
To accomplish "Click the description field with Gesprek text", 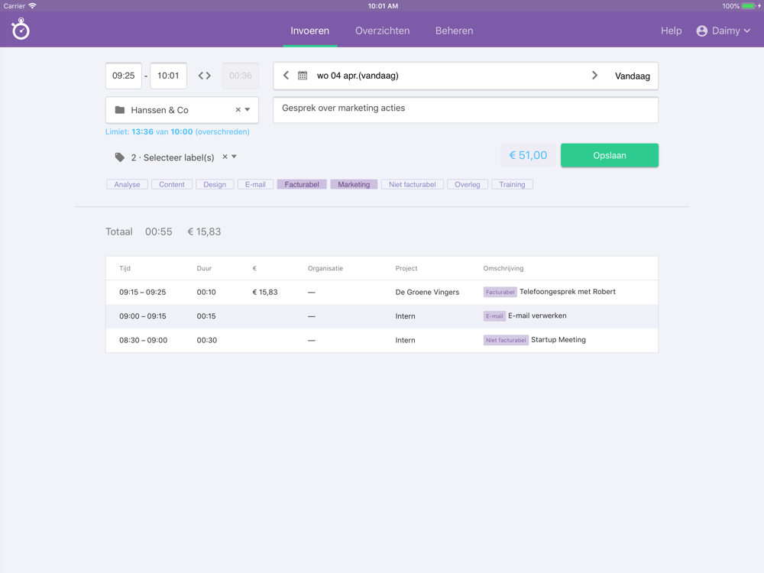I will click(x=465, y=109).
